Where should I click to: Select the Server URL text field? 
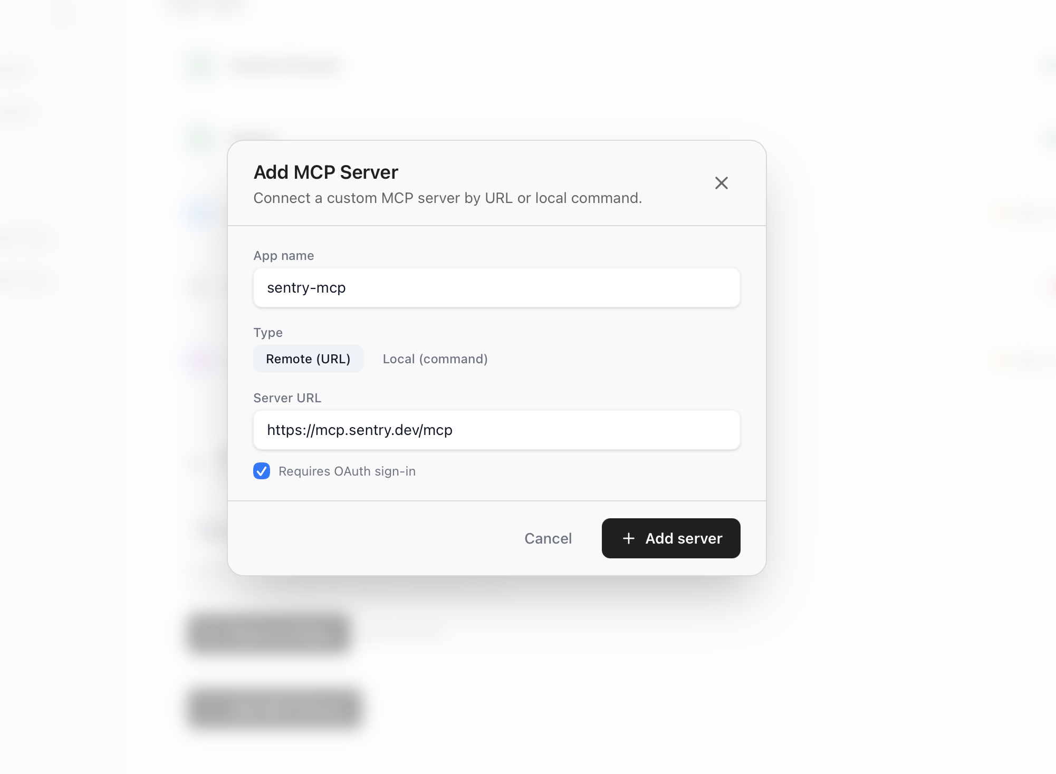pos(496,430)
